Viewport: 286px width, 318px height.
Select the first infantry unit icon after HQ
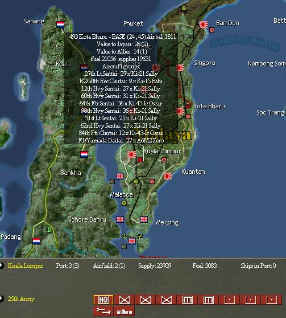coord(125,300)
